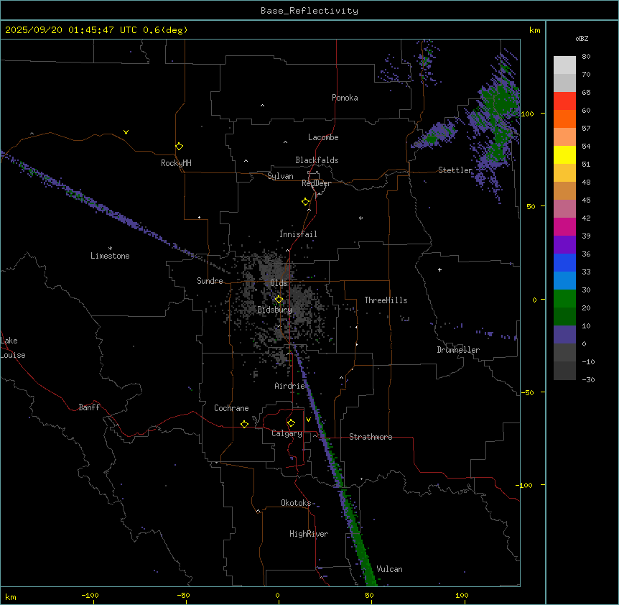Click the Ponoka city label

345,98
